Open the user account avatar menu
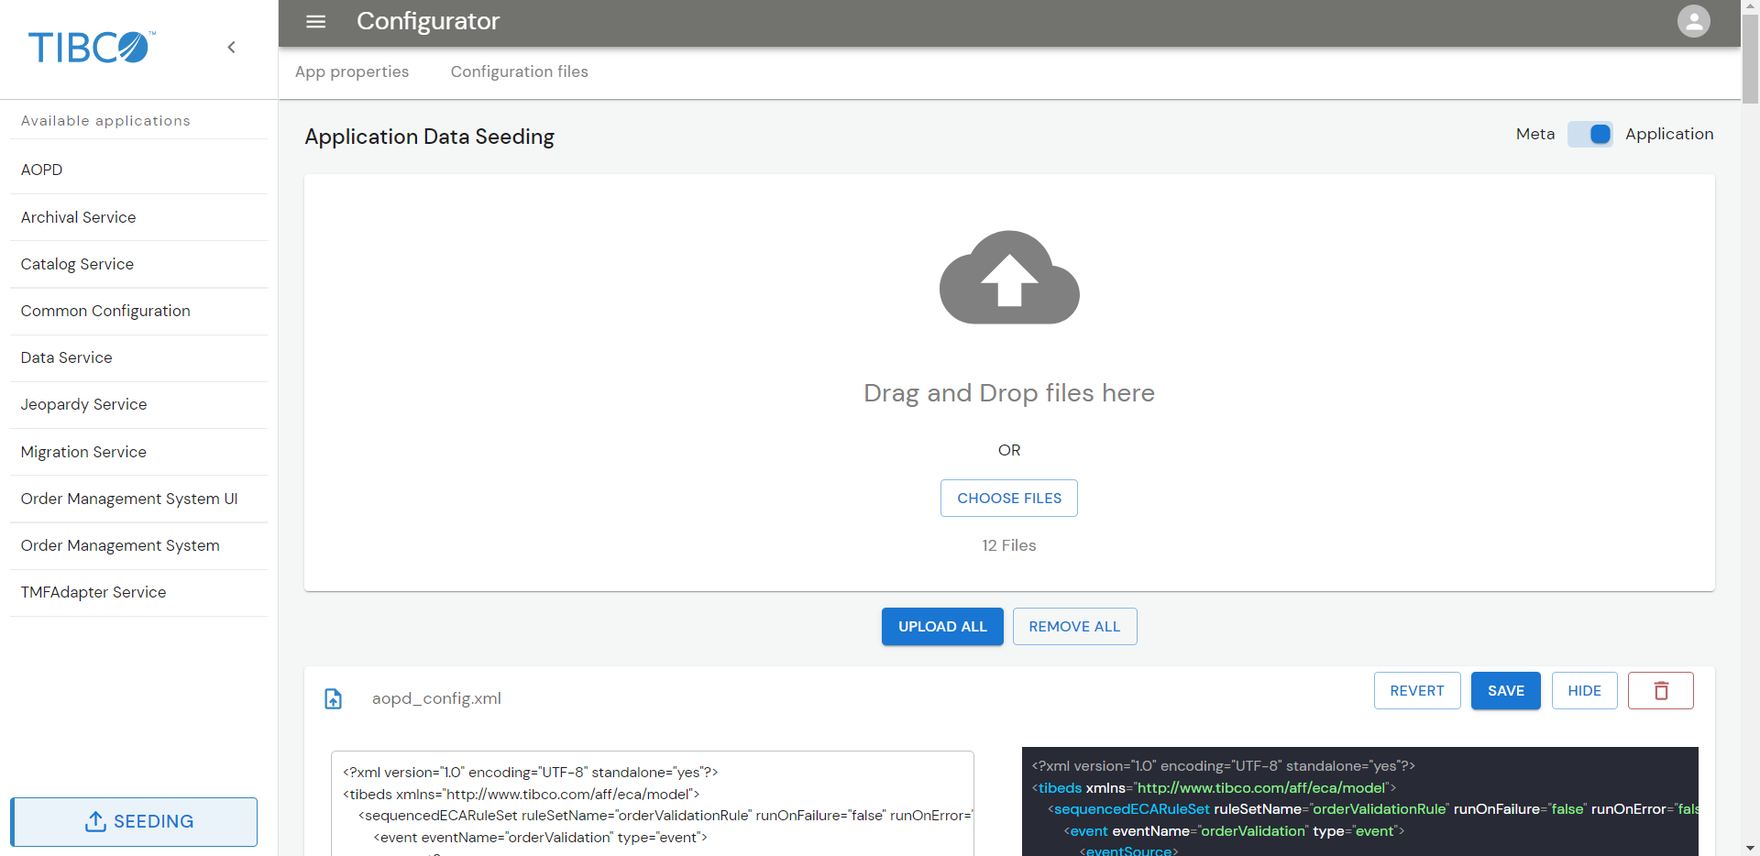1760x856 pixels. pyautogui.click(x=1693, y=21)
